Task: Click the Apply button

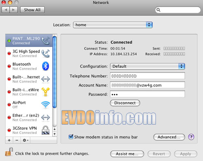Action: pos(186,154)
